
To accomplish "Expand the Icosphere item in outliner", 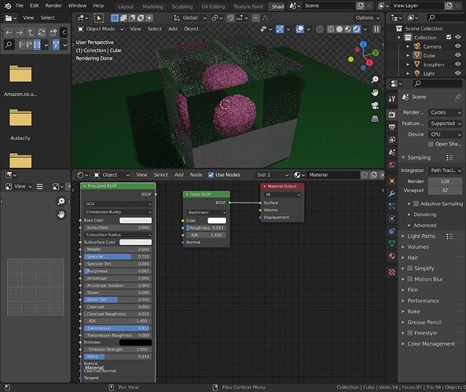I will click(x=408, y=64).
